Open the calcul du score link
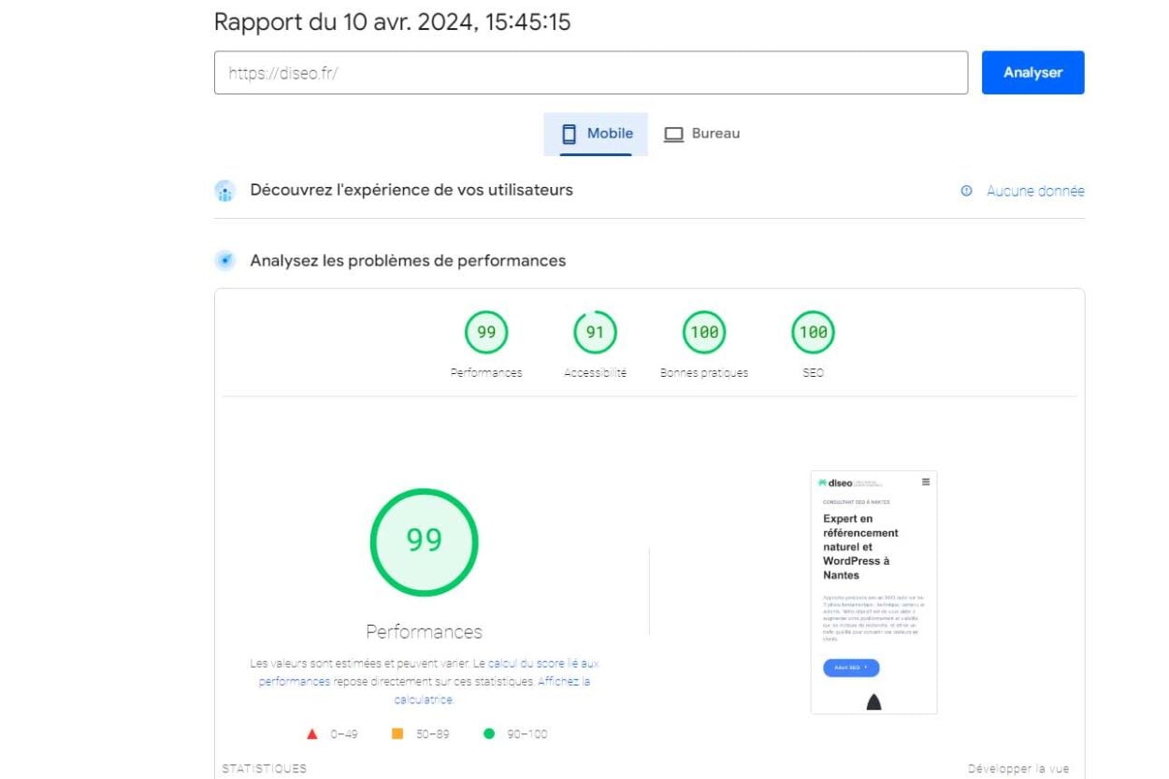1169x779 pixels. point(542,663)
